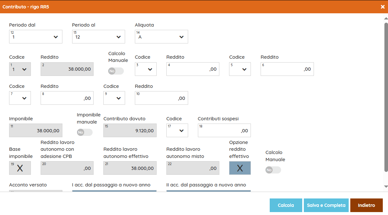
Task: Expand the Aliquota dropdown
Action: [161, 37]
